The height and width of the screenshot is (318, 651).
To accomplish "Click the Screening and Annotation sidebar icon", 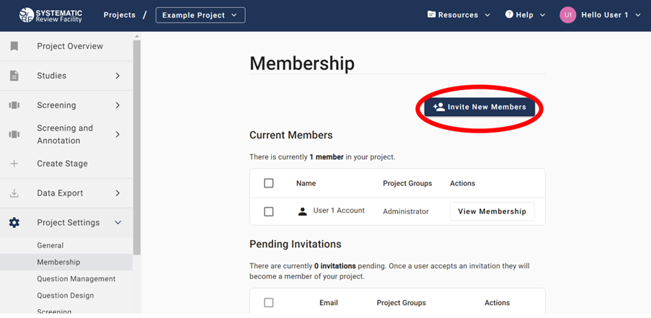I will pos(14,134).
